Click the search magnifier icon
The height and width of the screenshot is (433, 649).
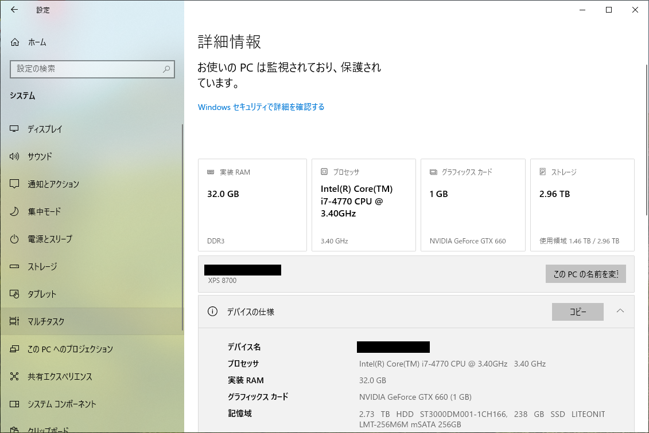(x=166, y=69)
